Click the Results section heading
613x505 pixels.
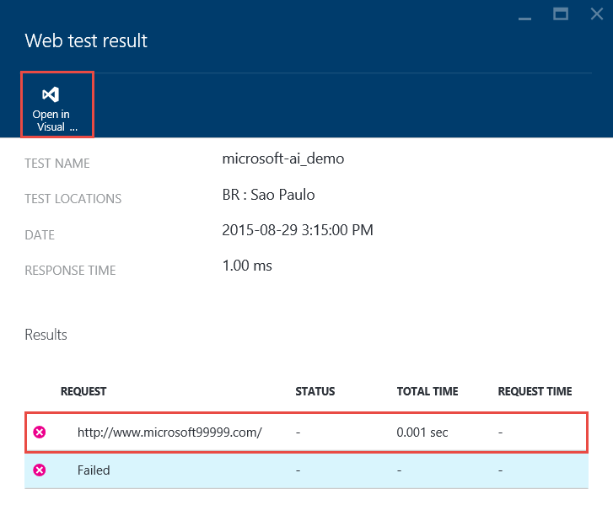[x=46, y=335]
